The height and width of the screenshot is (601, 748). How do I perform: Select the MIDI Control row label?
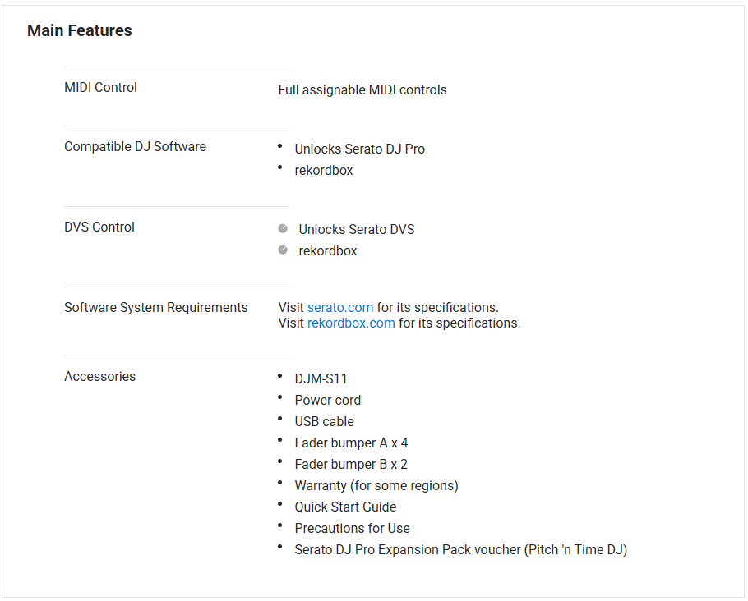[x=101, y=88]
